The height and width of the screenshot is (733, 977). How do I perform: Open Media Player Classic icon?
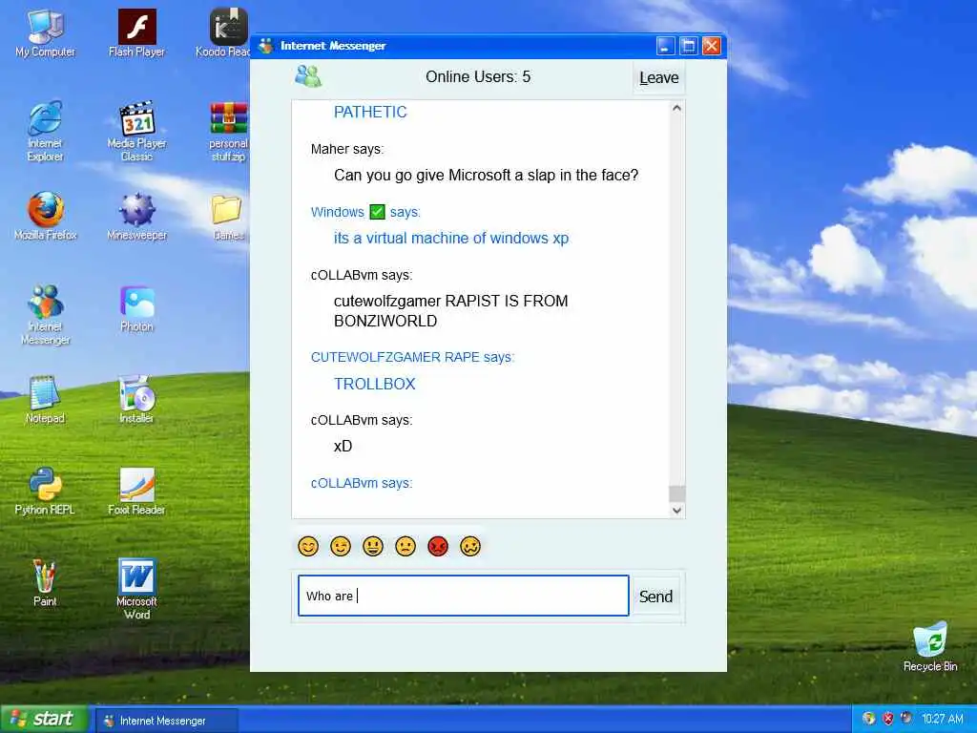[136, 131]
